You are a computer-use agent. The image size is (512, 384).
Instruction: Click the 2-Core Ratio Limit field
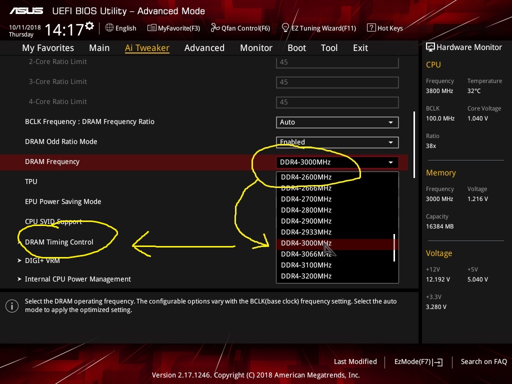(337, 62)
